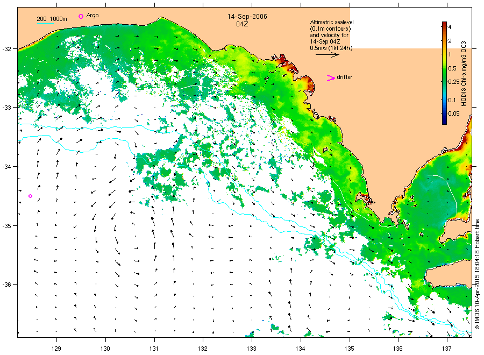484x355 pixels.
Task: Click the dark blue bottom of the color bar
Action: pos(444,122)
